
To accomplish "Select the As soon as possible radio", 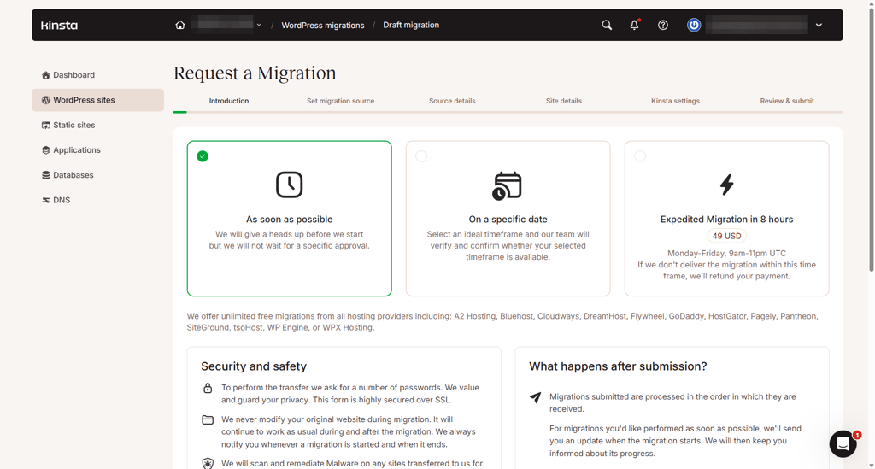I will point(203,156).
